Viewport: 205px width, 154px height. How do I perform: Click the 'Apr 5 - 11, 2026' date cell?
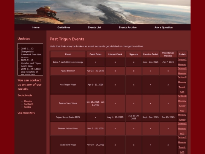click(95, 84)
